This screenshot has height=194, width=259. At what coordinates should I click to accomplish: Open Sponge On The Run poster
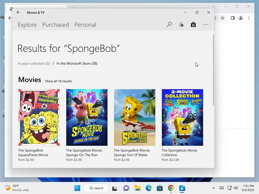[x=87, y=117]
